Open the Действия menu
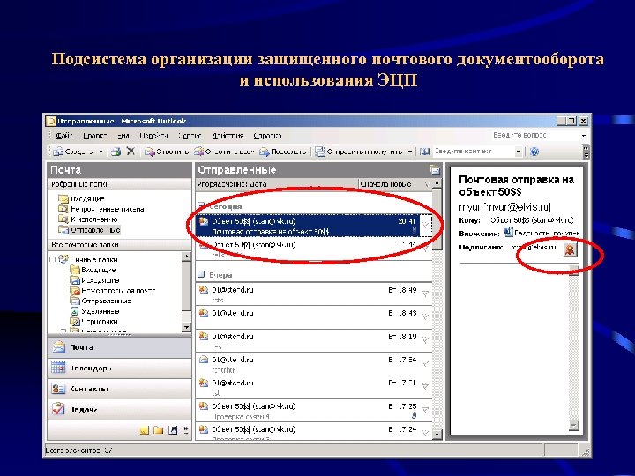The image size is (635, 476). [228, 136]
